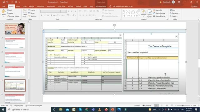The image size is (200, 112).
Task: Start slide show from status bar
Action: (x=172, y=105)
